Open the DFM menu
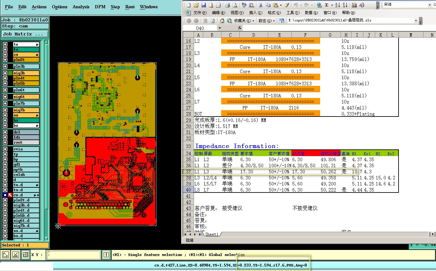Viewport: 436px width, 271px height. (100, 7)
